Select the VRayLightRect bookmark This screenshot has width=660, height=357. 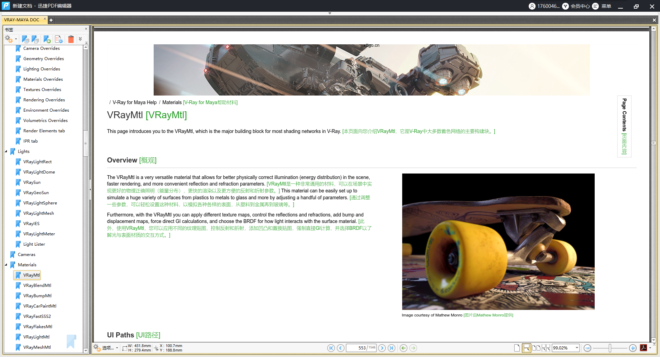click(37, 162)
